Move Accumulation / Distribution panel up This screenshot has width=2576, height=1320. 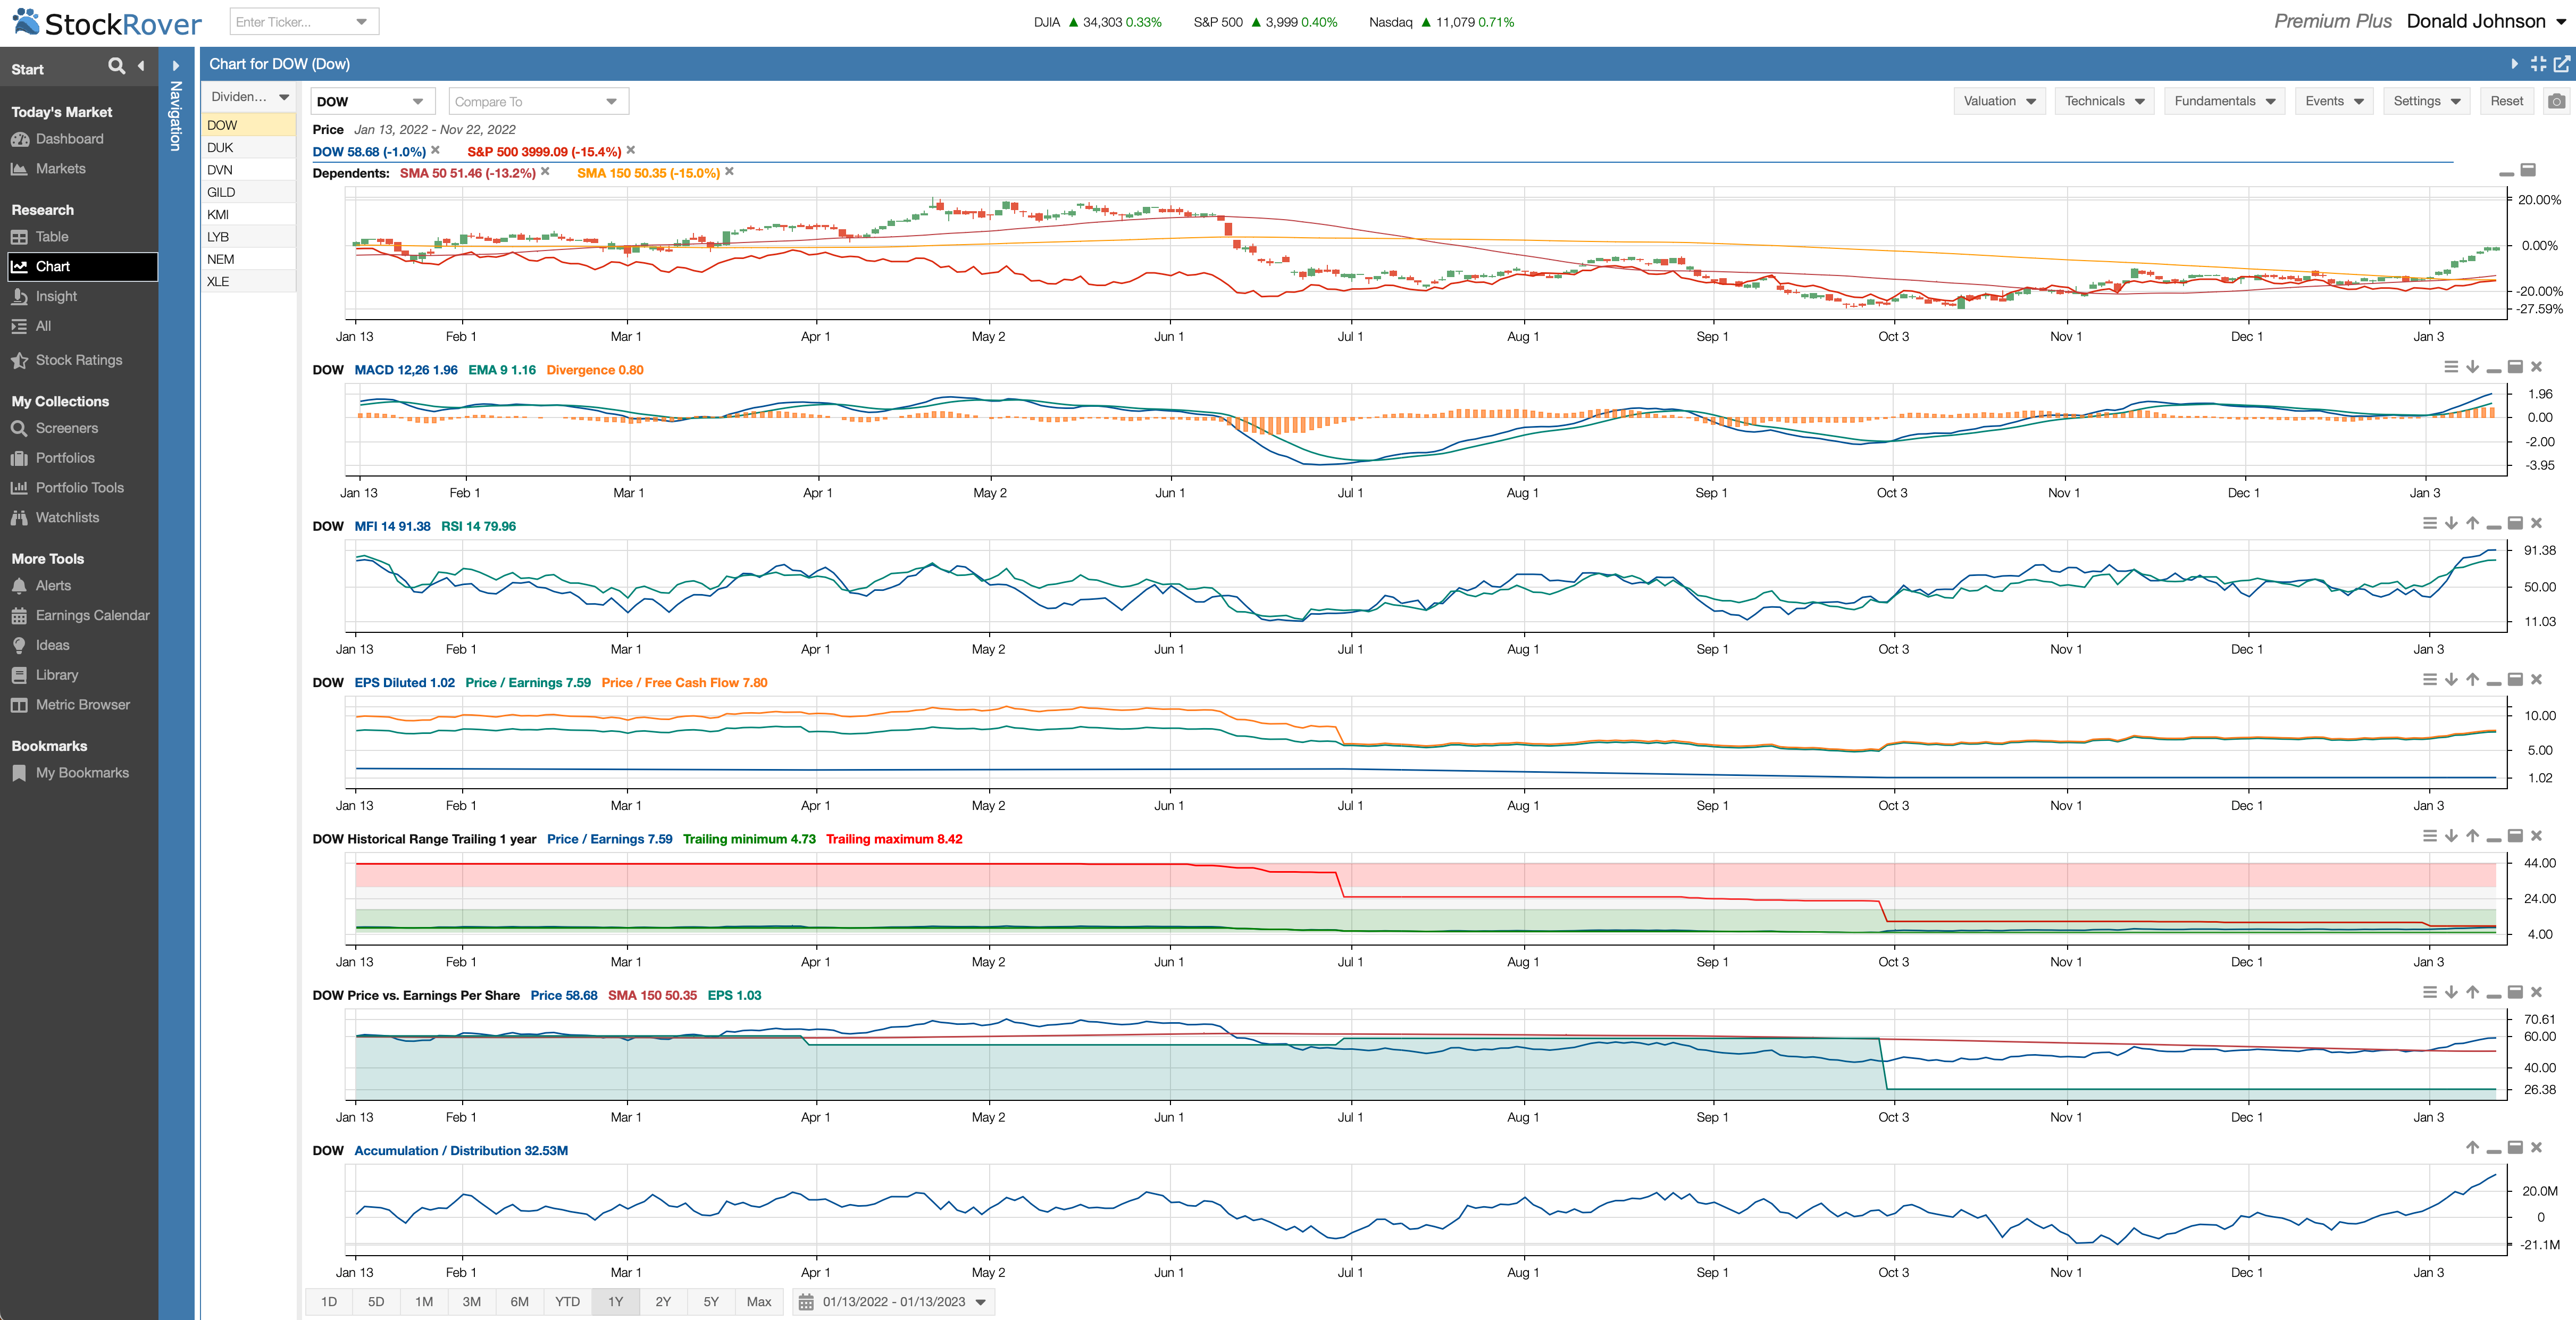click(x=2472, y=1147)
